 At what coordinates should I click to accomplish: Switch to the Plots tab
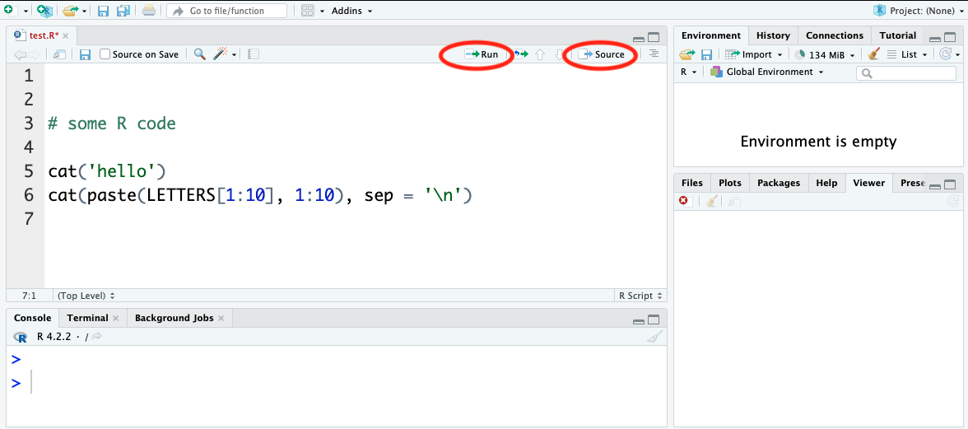pos(729,183)
